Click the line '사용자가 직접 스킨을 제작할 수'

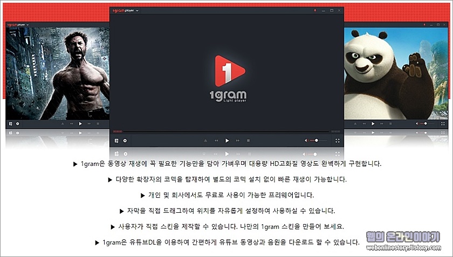(228, 227)
